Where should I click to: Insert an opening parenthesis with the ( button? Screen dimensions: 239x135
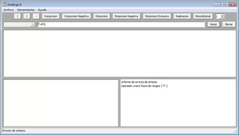pos(18,16)
